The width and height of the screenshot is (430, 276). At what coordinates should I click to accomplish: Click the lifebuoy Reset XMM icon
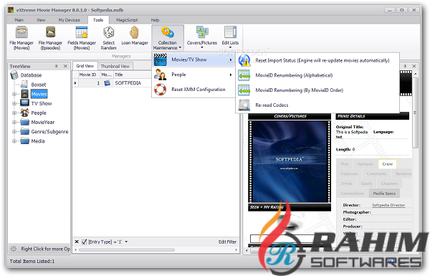click(160, 90)
